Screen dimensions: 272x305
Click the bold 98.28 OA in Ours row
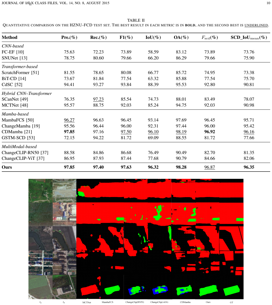pyautogui.click(x=181, y=167)
